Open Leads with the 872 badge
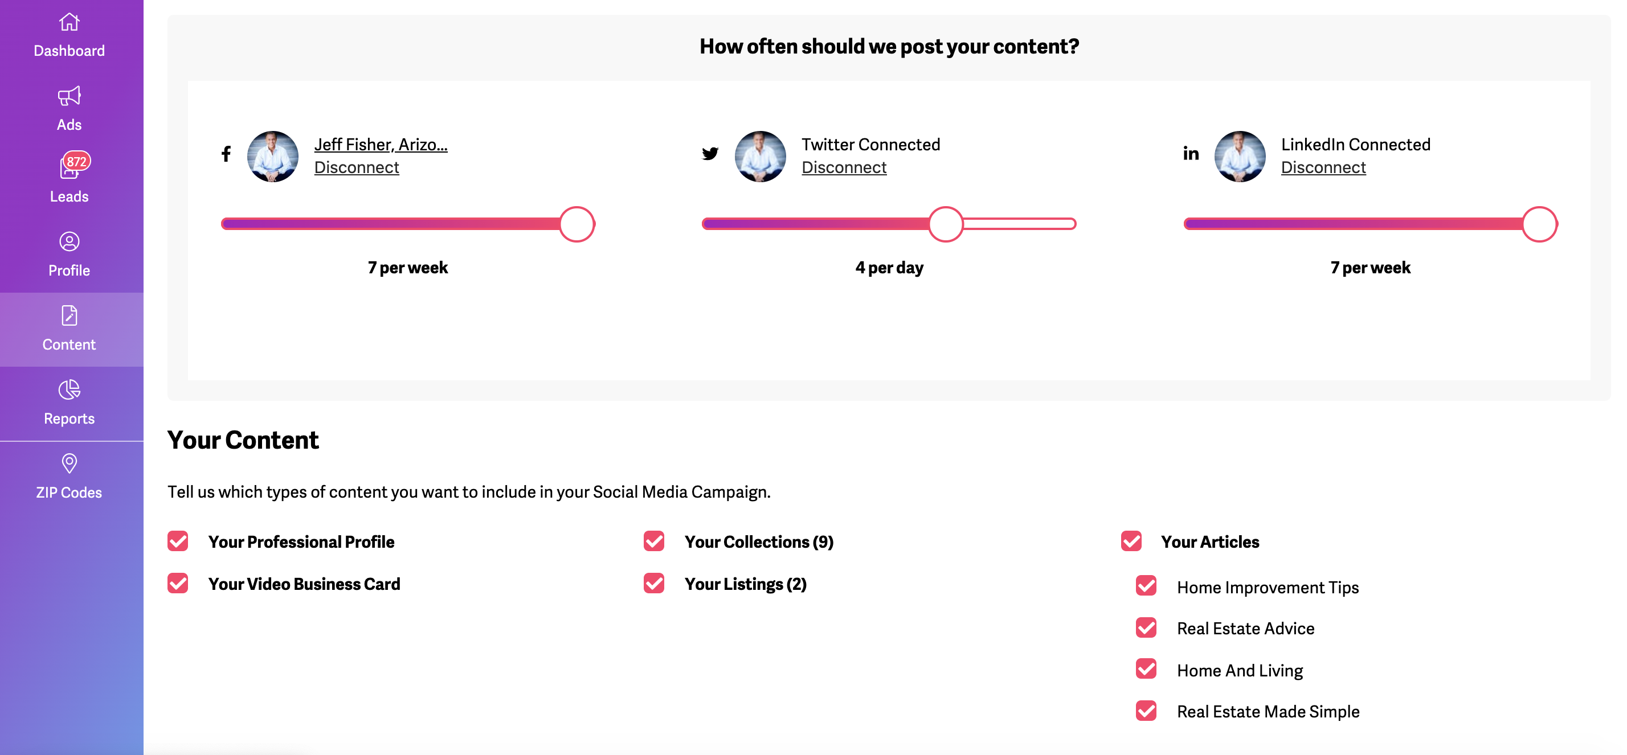This screenshot has height=755, width=1627. (x=70, y=168)
